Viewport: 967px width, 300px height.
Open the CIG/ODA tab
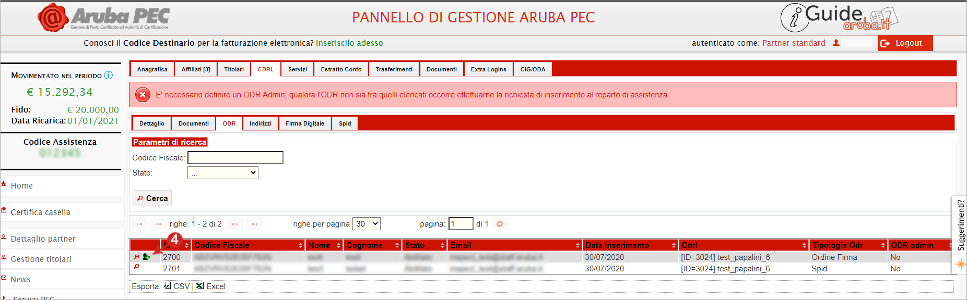click(x=533, y=69)
